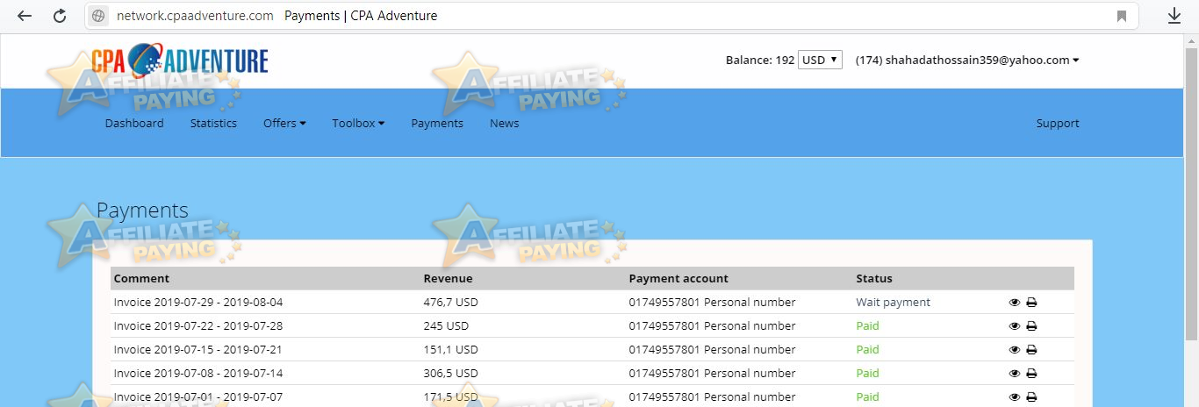Expand the Toolbox menu
This screenshot has width=1199, height=407.
(x=358, y=124)
